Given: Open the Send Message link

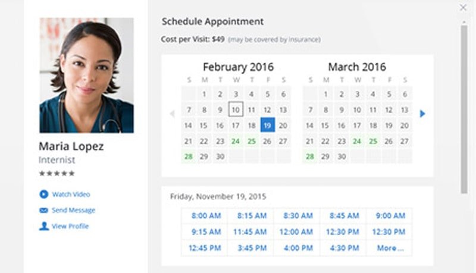Looking at the screenshot, I should click(73, 211).
